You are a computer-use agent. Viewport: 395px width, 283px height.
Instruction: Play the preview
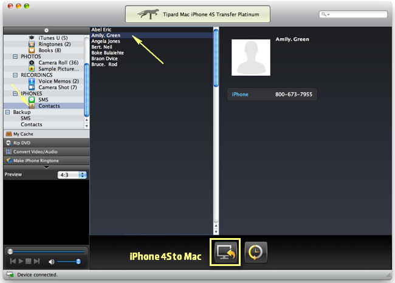21,261
